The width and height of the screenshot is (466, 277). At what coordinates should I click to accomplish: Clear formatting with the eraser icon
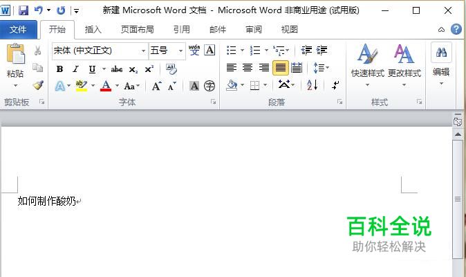171,69
